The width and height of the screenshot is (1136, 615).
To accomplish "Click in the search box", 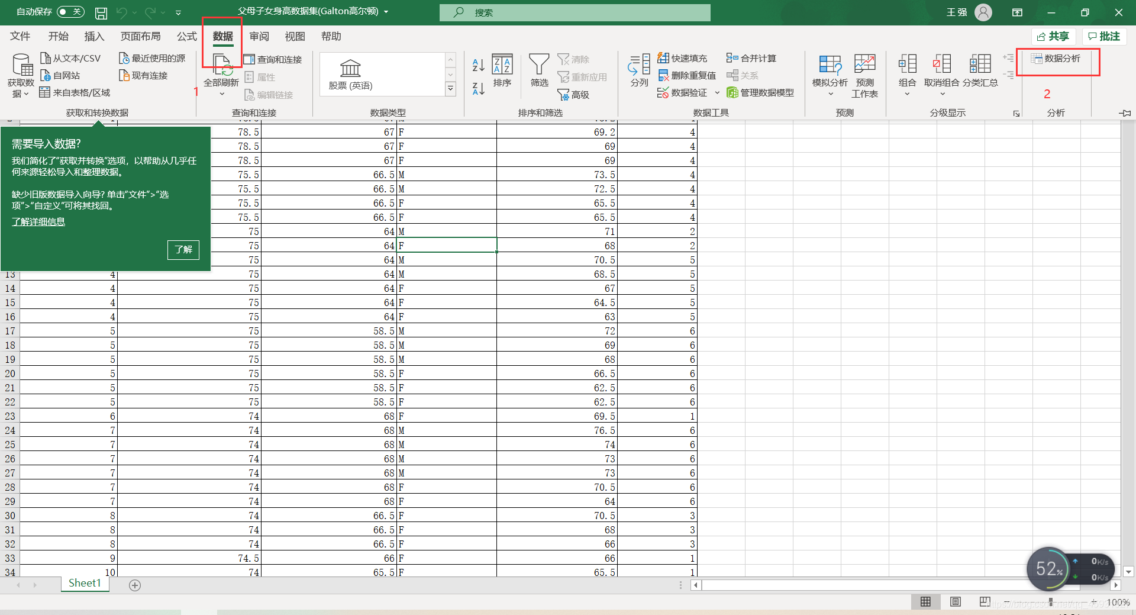I will [575, 12].
